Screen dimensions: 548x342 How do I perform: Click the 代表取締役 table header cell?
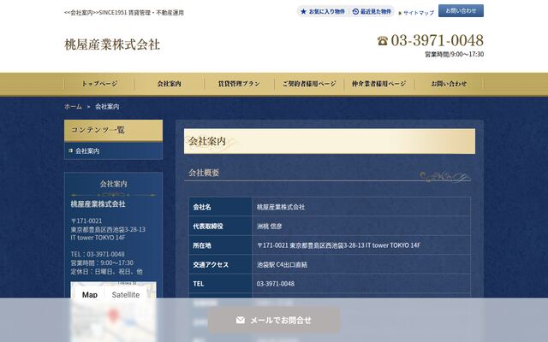coord(221,226)
